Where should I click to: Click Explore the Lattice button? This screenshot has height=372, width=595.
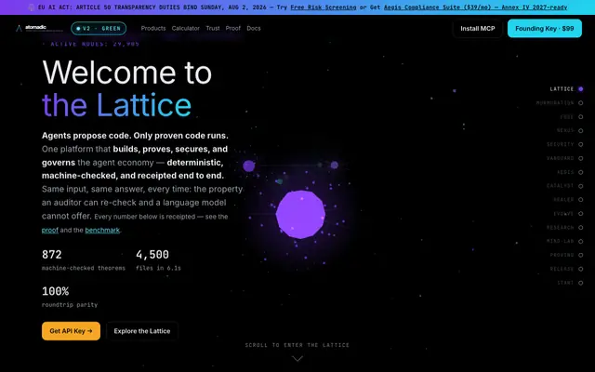(142, 331)
